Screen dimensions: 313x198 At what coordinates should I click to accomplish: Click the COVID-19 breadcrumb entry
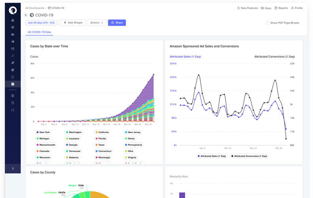coord(56,8)
